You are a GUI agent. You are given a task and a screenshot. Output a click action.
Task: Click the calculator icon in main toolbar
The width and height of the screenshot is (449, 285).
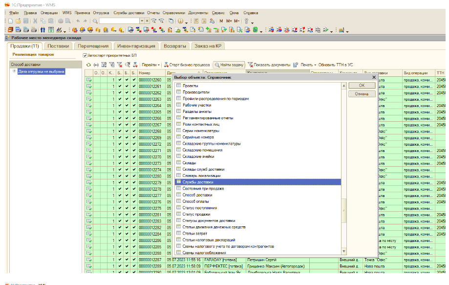(x=195, y=21)
